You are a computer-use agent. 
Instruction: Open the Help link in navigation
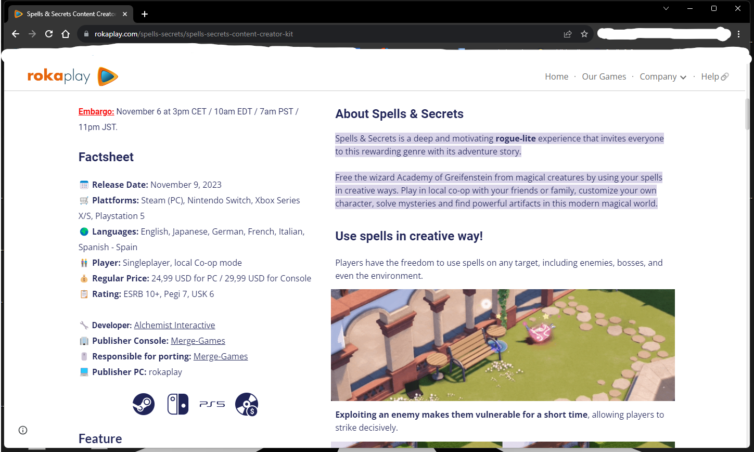(714, 76)
